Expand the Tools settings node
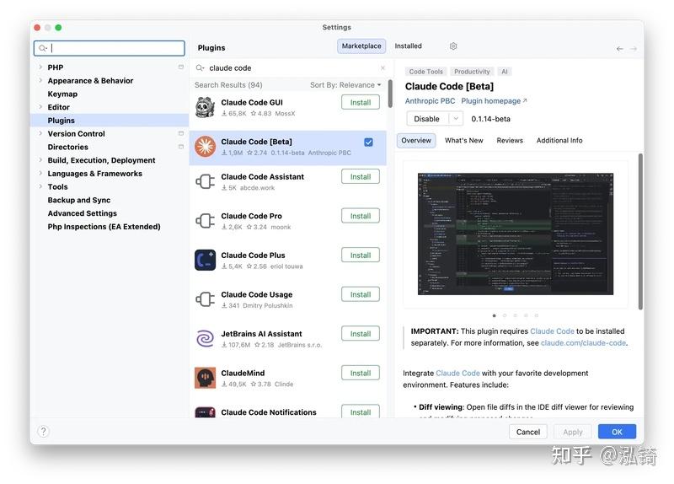The height and width of the screenshot is (484, 674). coord(40,186)
